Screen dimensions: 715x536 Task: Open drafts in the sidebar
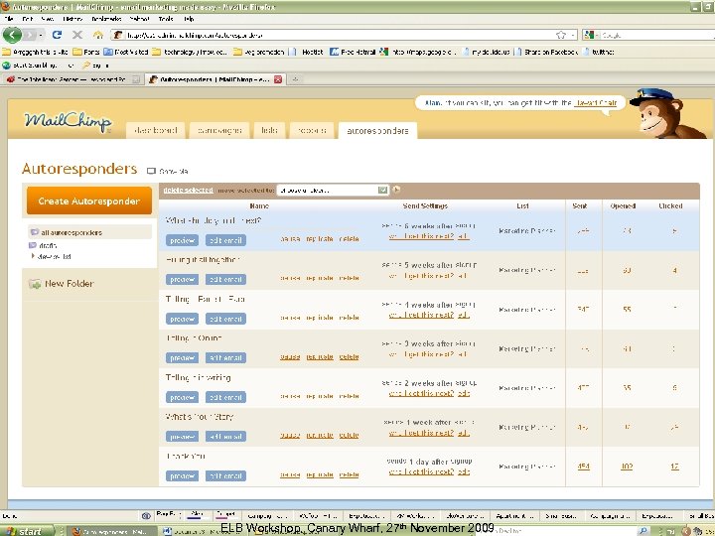coord(48,246)
